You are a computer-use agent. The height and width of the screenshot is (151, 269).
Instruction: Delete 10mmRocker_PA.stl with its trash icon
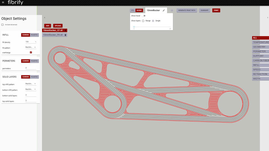pyautogui.click(x=65, y=35)
